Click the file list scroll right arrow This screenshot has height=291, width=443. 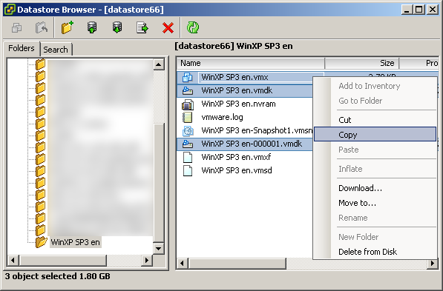click(433, 264)
